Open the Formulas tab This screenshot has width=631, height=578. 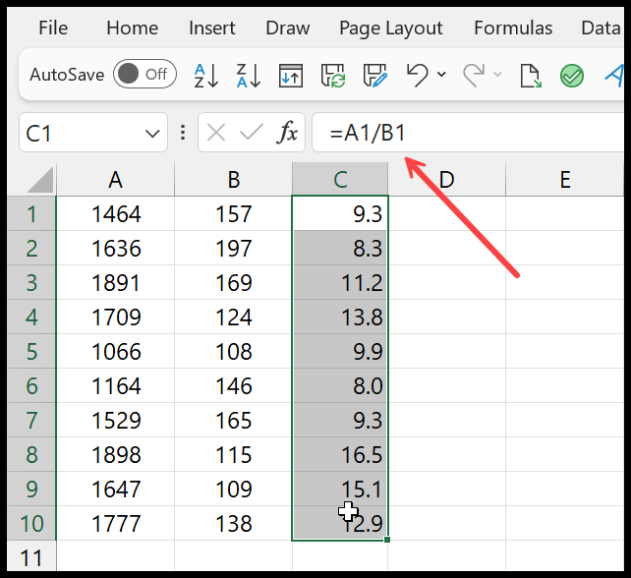513,29
